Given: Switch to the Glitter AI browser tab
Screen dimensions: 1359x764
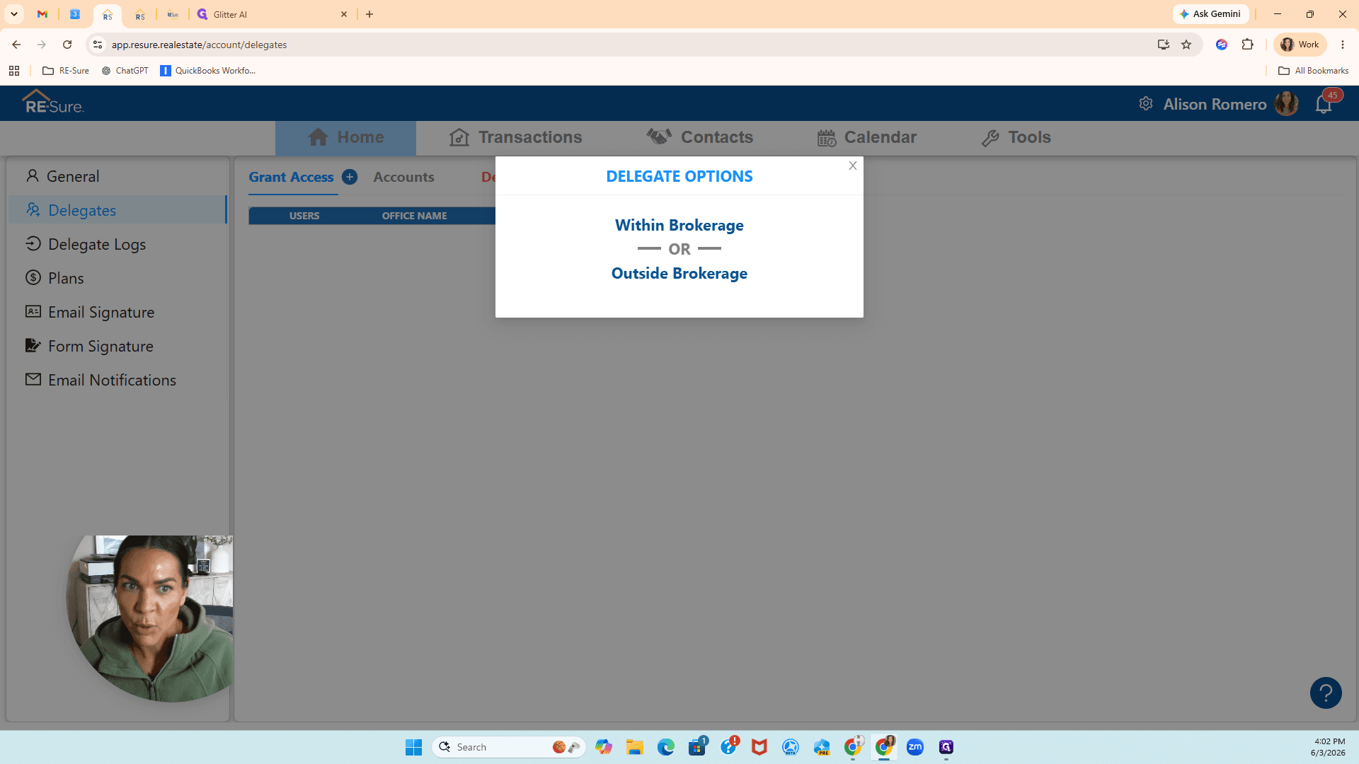Looking at the screenshot, I should click(273, 14).
